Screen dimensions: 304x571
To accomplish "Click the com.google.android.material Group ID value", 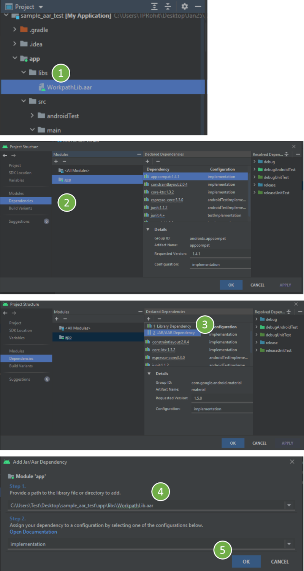I will coord(217,383).
